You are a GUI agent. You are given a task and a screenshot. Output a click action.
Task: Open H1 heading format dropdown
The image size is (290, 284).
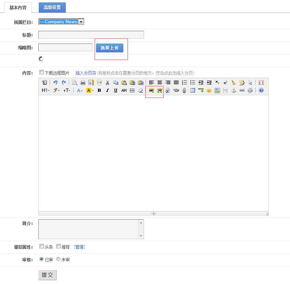click(46, 90)
